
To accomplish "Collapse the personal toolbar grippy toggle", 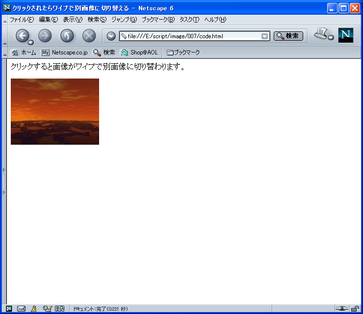I will [4, 52].
